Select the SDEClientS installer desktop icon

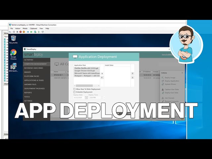[x=13, y=67]
